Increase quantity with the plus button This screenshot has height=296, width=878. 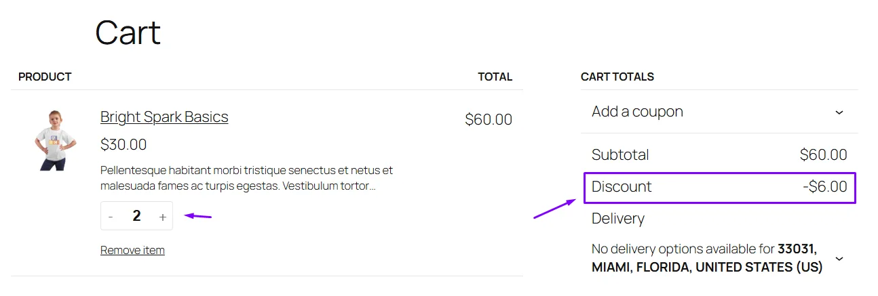click(x=163, y=217)
